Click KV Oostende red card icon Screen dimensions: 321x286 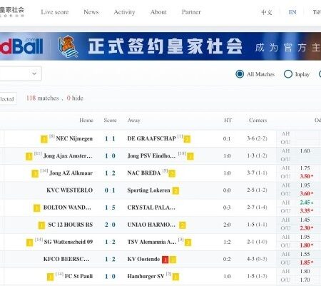click(165, 260)
